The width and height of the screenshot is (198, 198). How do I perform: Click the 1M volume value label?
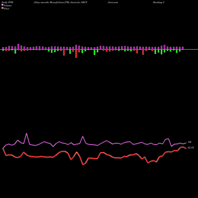point(189,142)
